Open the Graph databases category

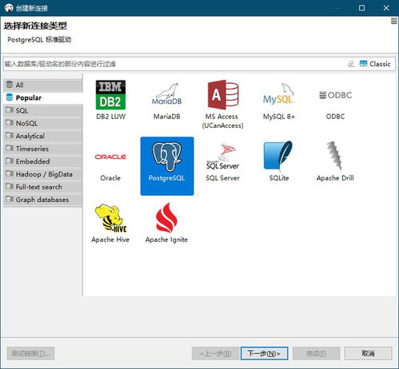pyautogui.click(x=43, y=200)
